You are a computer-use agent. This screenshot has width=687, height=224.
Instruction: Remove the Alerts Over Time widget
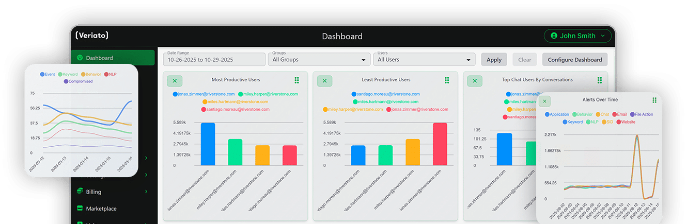(544, 101)
